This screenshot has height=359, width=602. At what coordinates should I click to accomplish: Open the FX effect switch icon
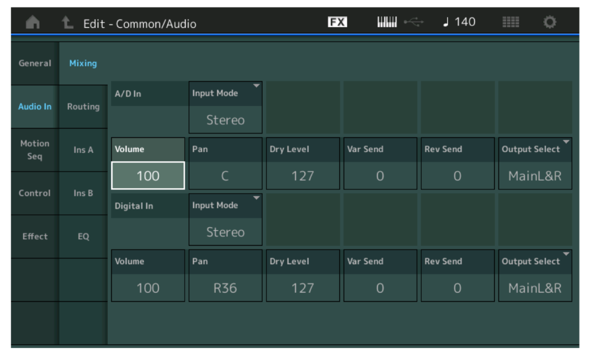click(337, 22)
